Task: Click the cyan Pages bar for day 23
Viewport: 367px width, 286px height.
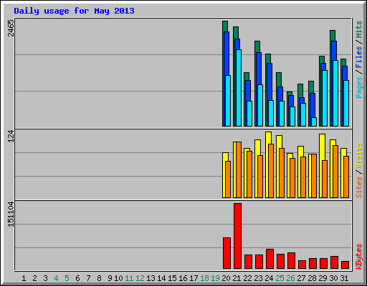Action: click(x=260, y=105)
